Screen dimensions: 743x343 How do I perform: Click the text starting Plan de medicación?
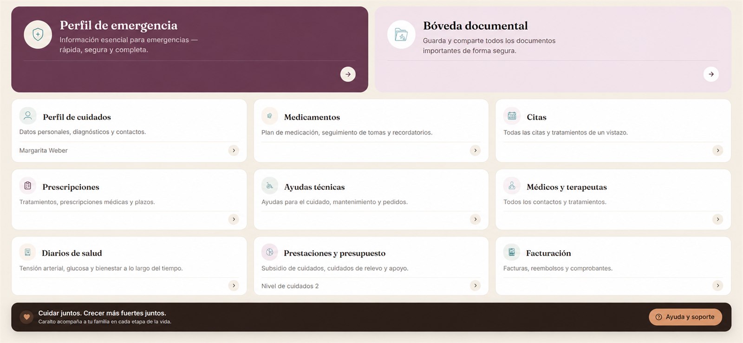347,132
